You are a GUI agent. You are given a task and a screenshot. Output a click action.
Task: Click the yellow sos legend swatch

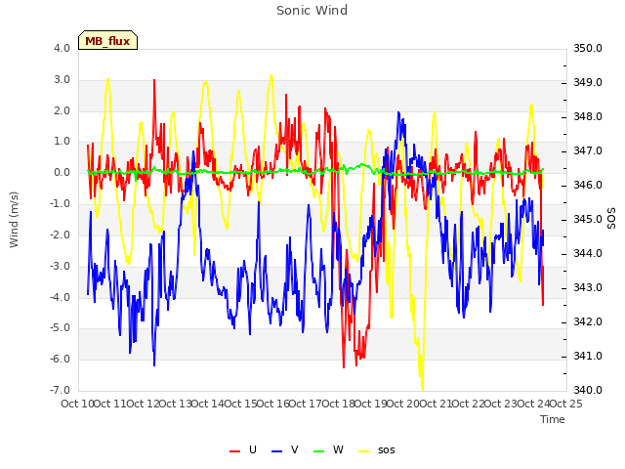click(364, 451)
